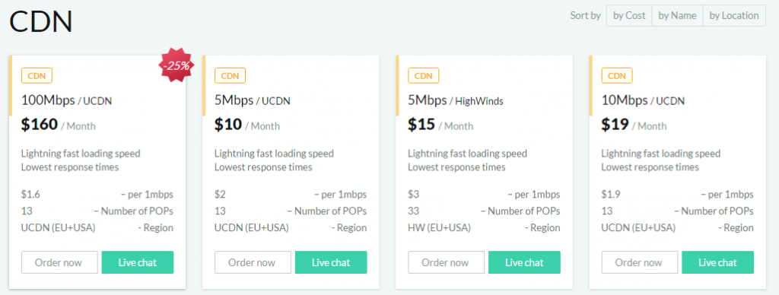This screenshot has width=779, height=295.
Task: Click CDN tag on HighWinds card
Action: [423, 76]
